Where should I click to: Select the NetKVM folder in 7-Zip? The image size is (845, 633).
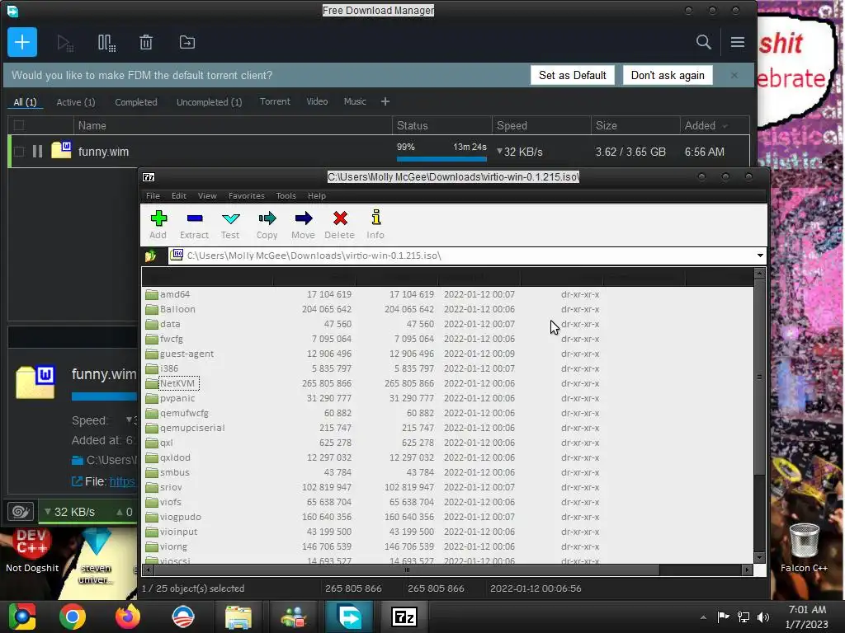click(177, 383)
